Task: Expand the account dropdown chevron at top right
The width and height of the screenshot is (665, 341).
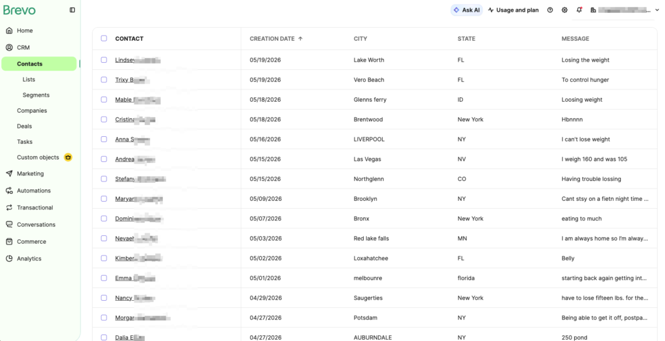Action: coord(657,10)
